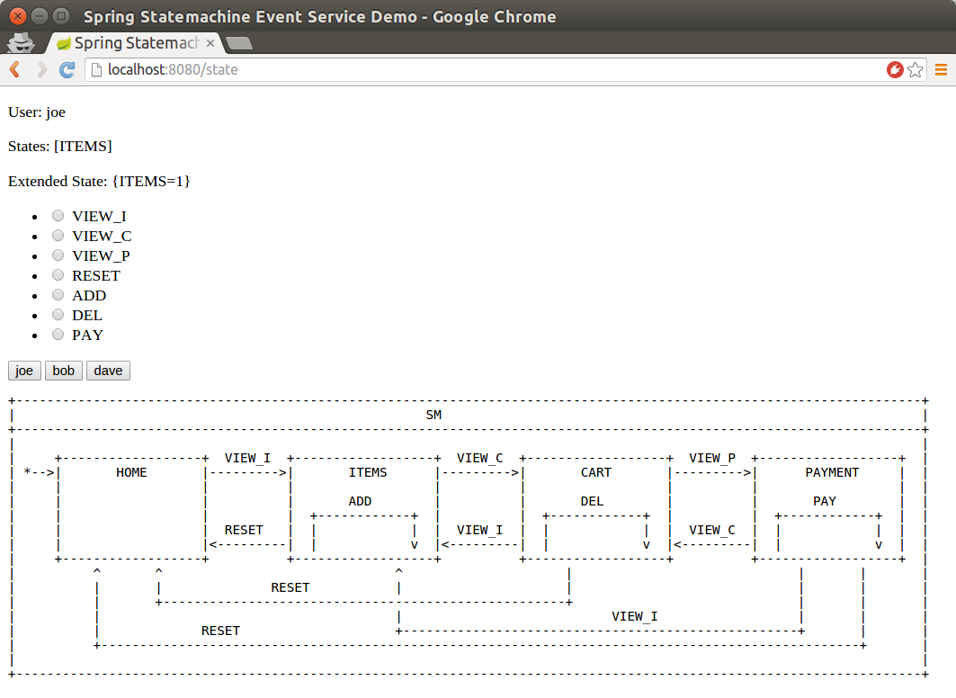Image resolution: width=956 pixels, height=698 pixels.
Task: Click the page document icon in address bar
Action: [x=95, y=69]
